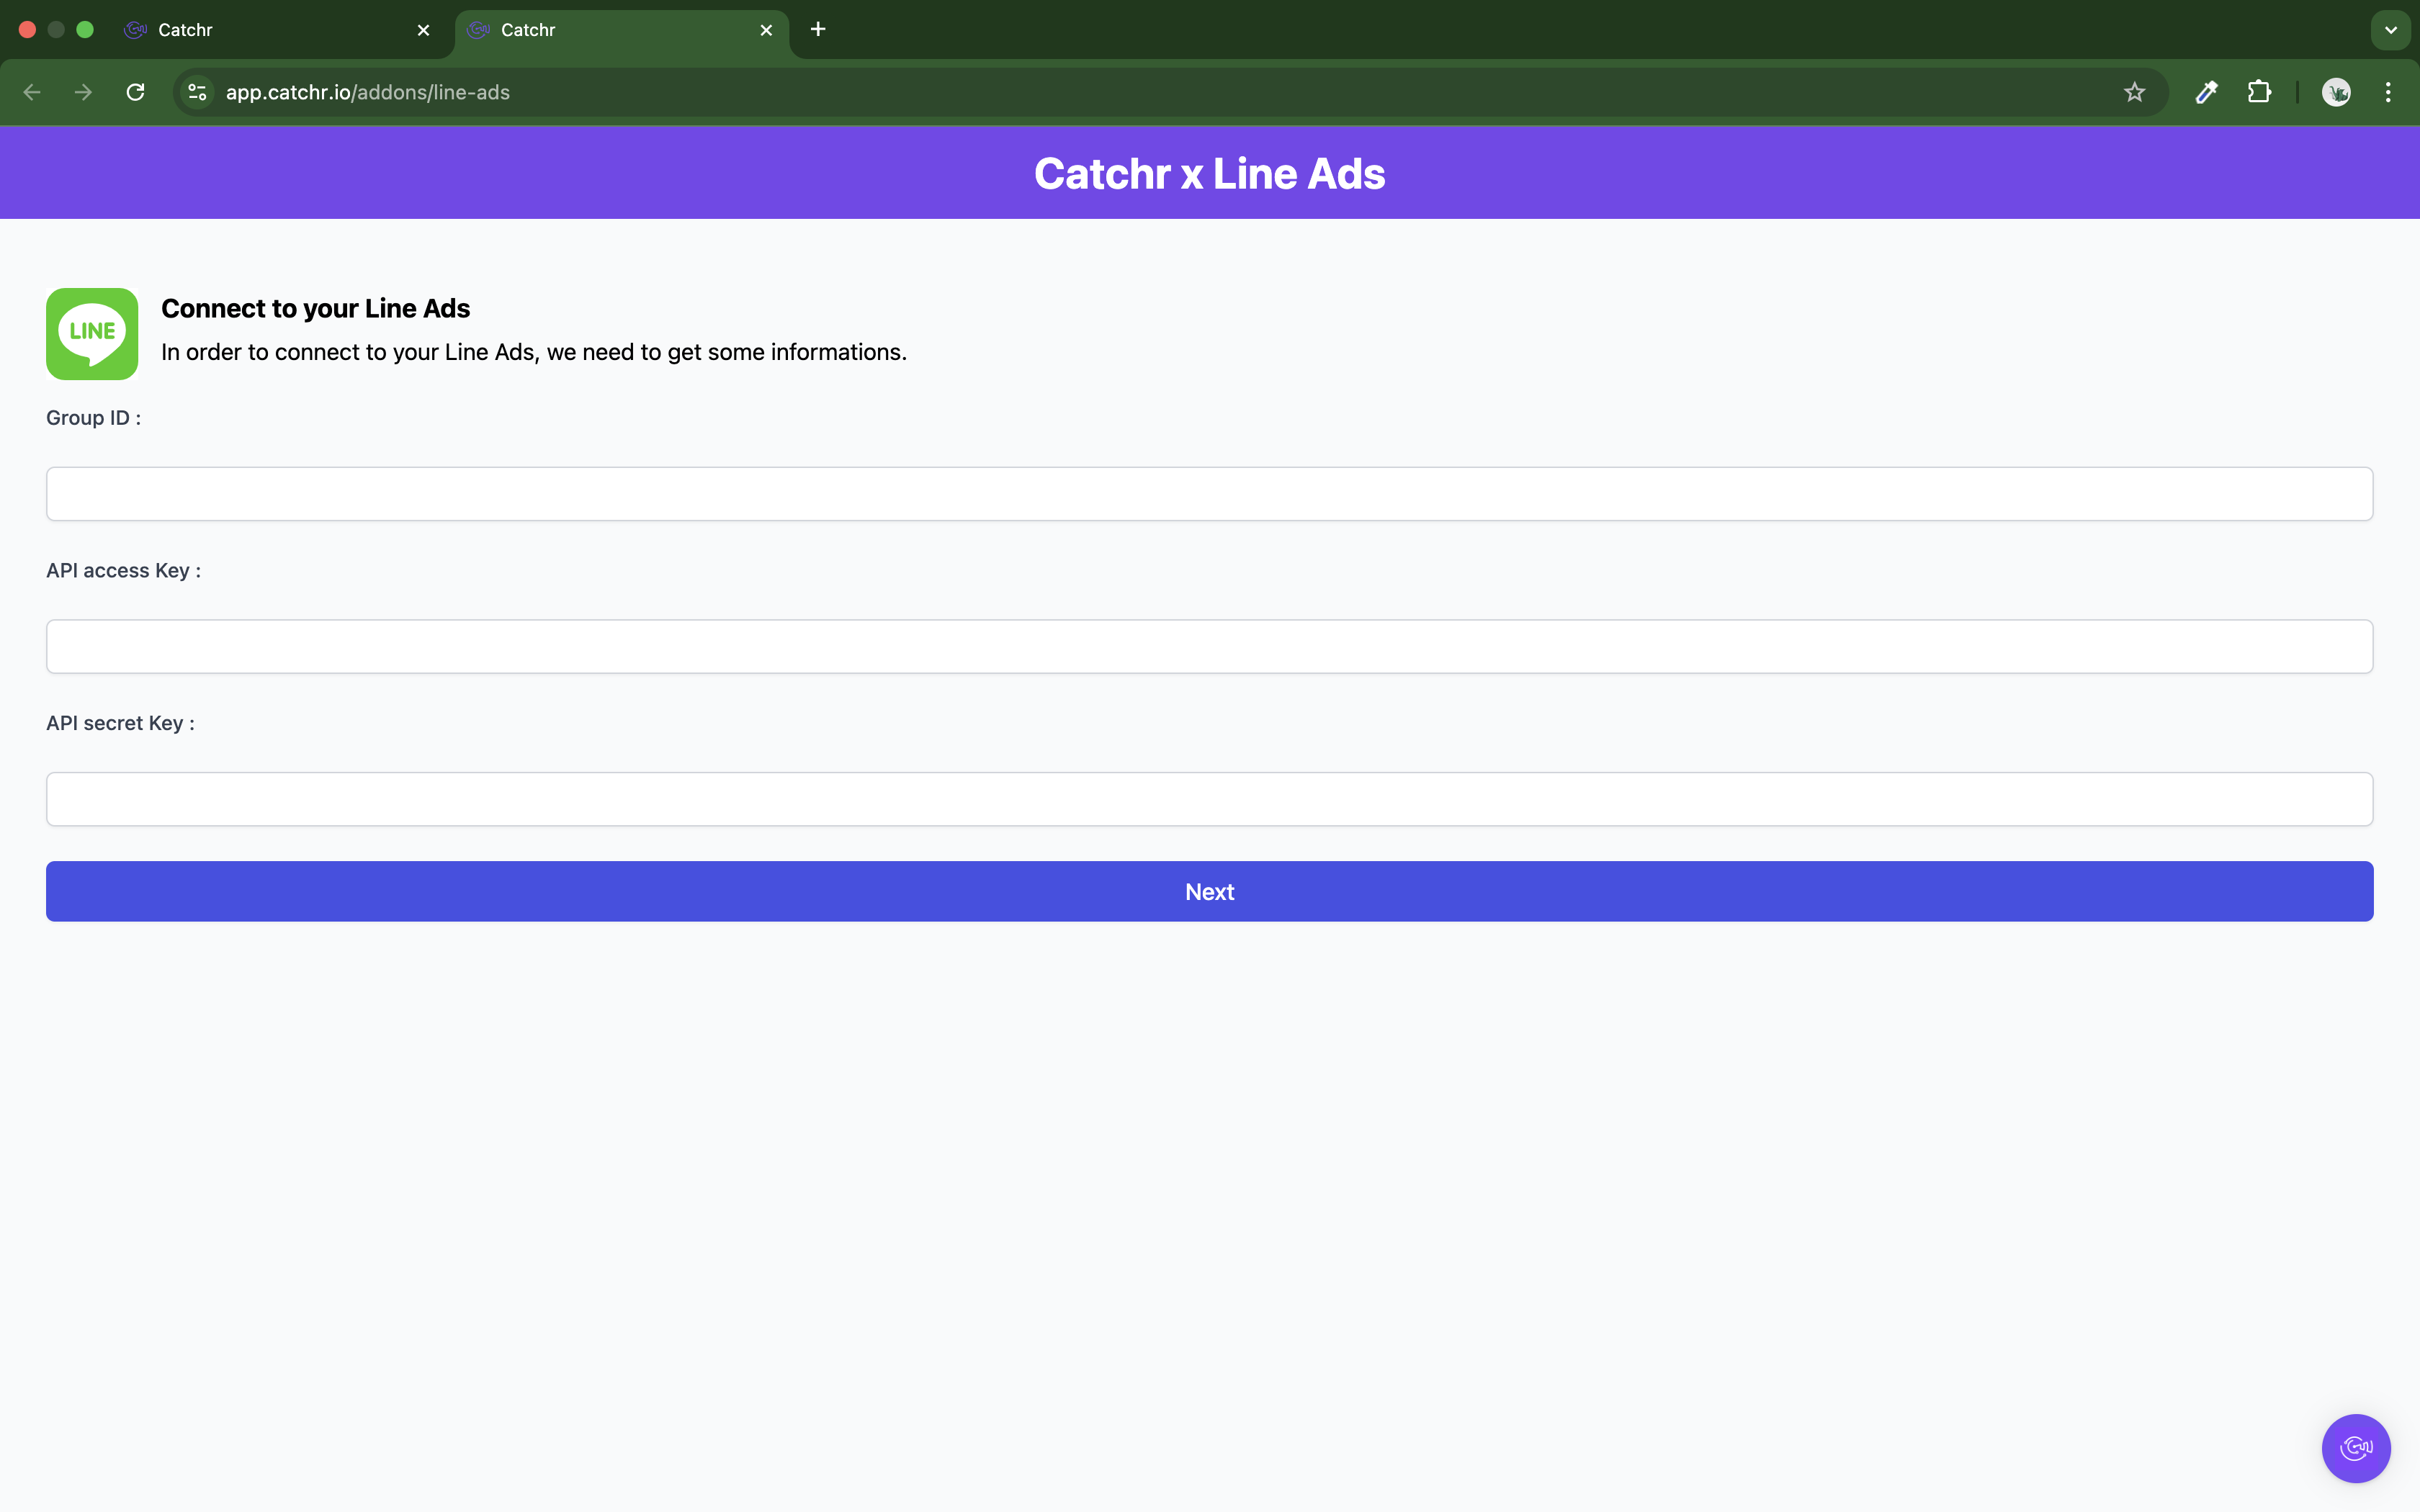The image size is (2420, 1512).
Task: Go back to previous page
Action: (32, 92)
